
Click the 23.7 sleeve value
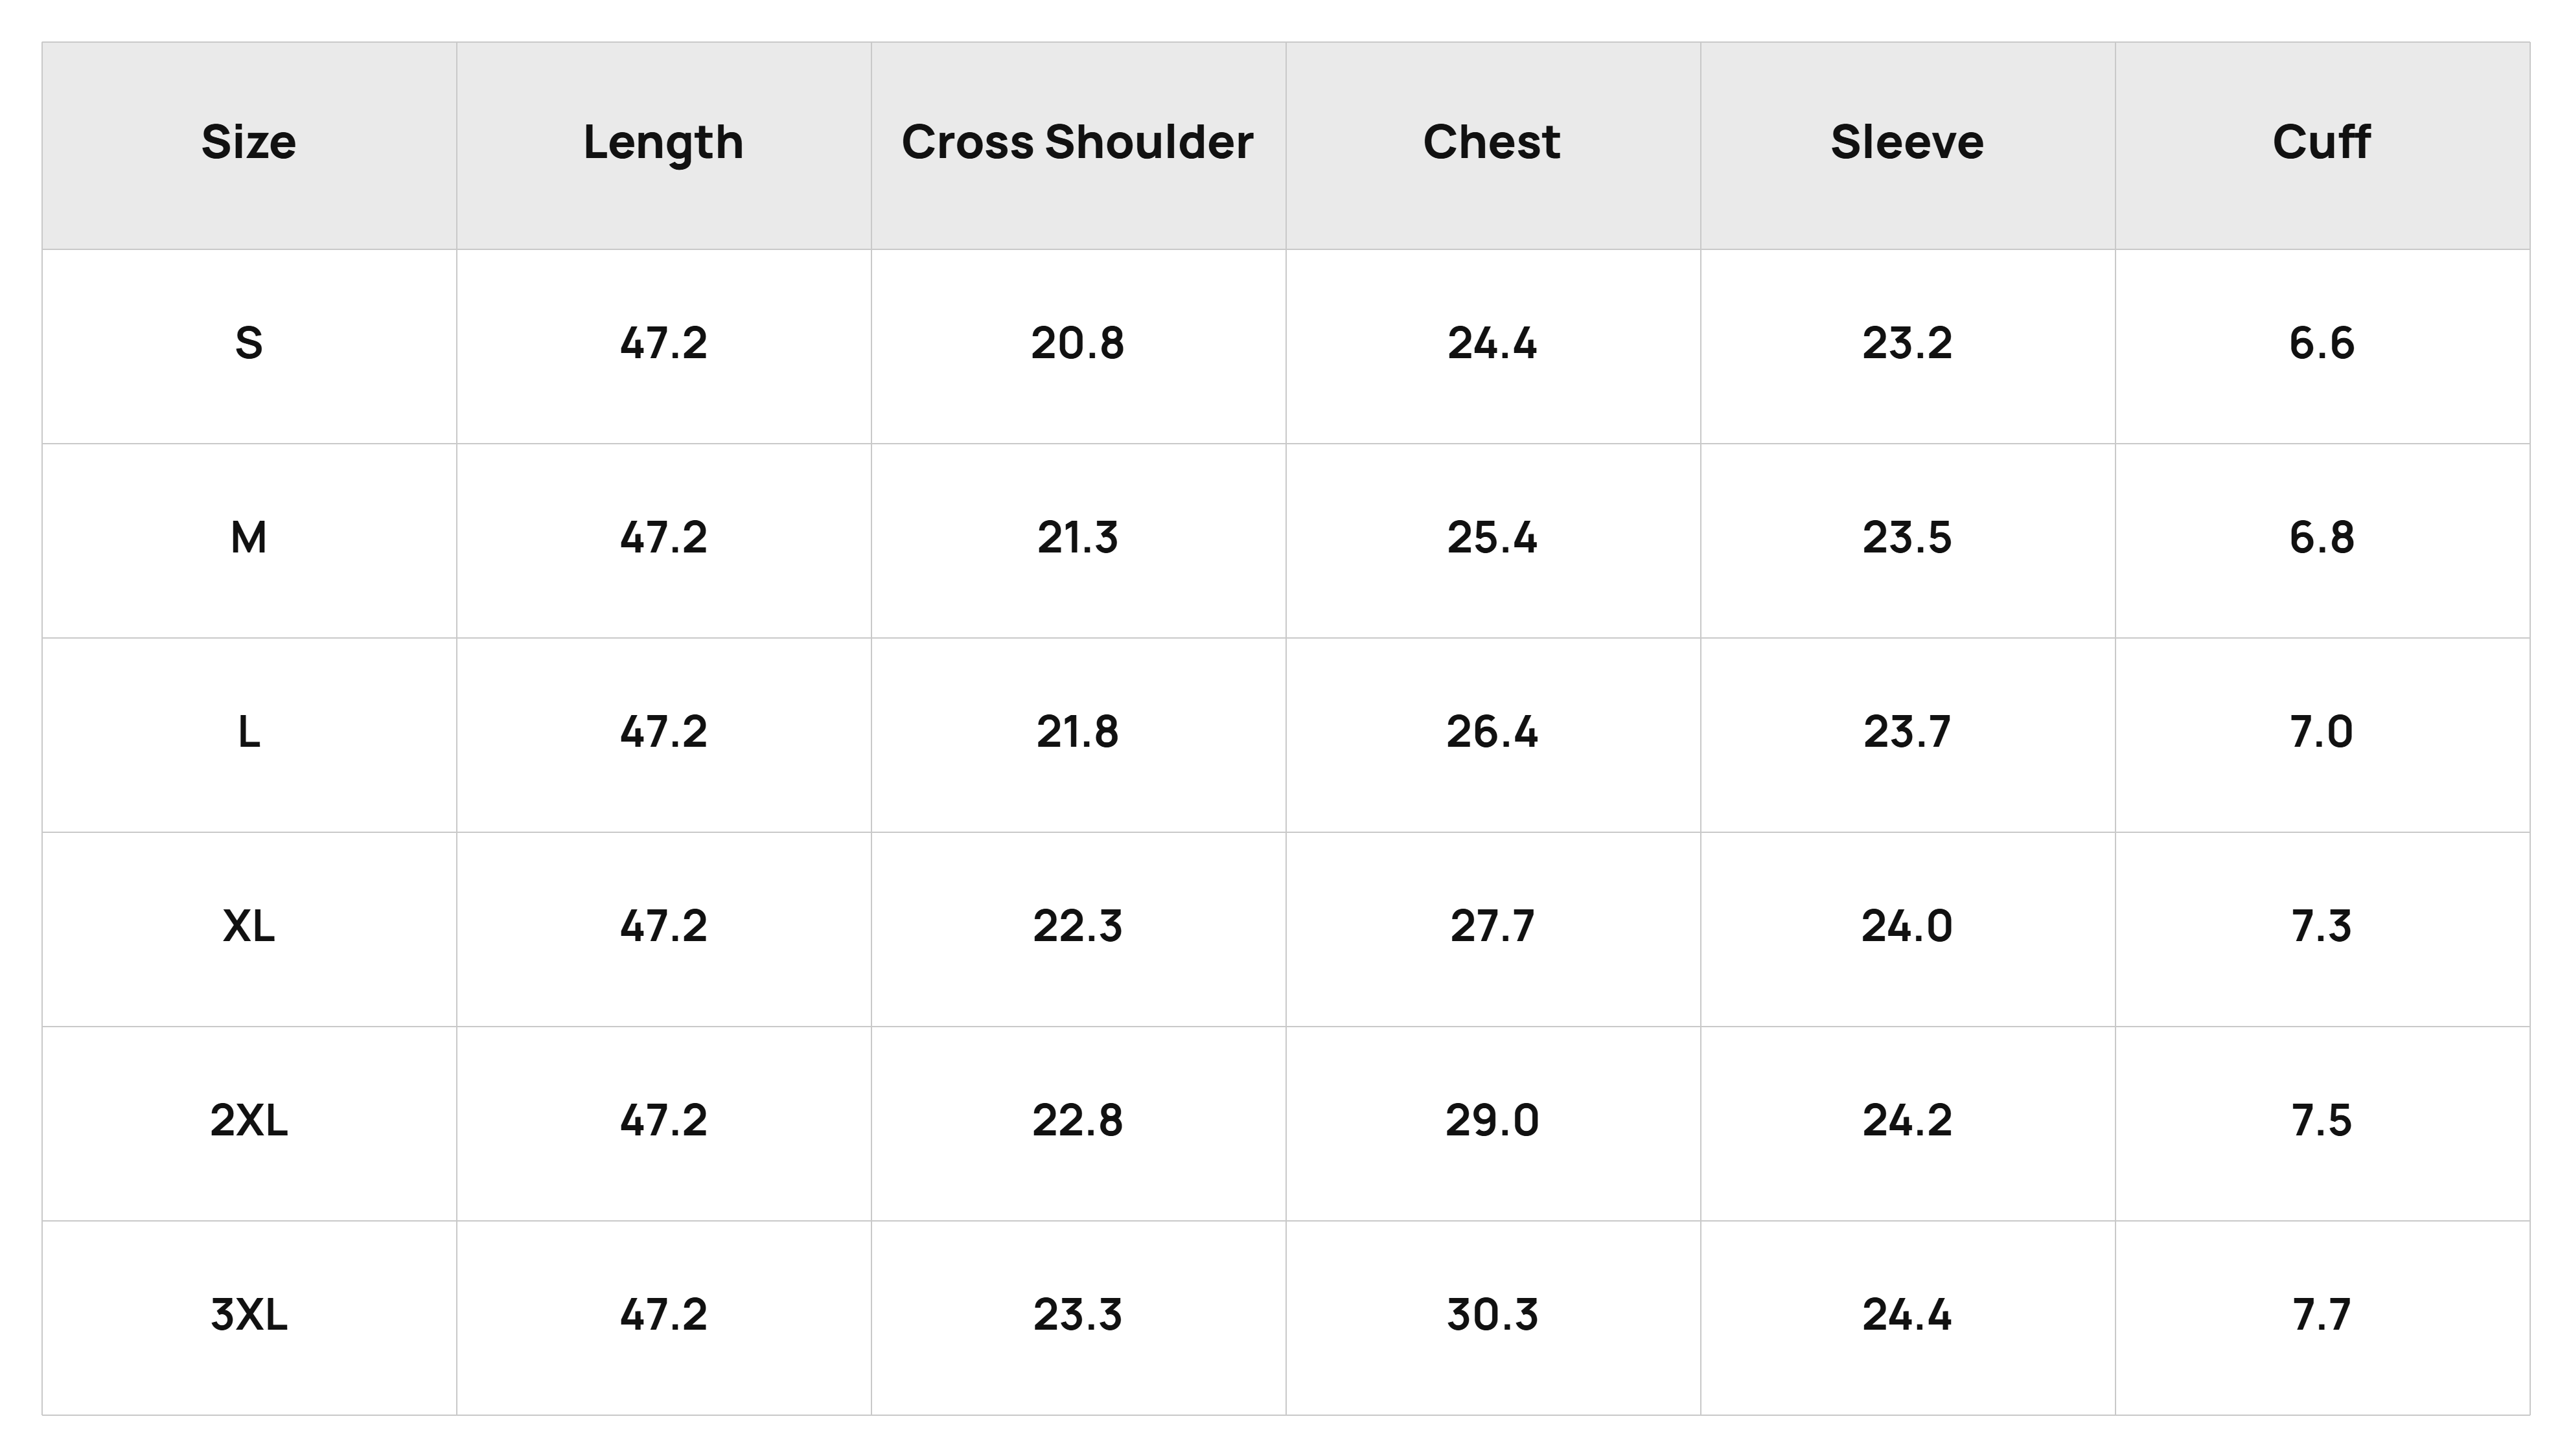coord(1907,732)
